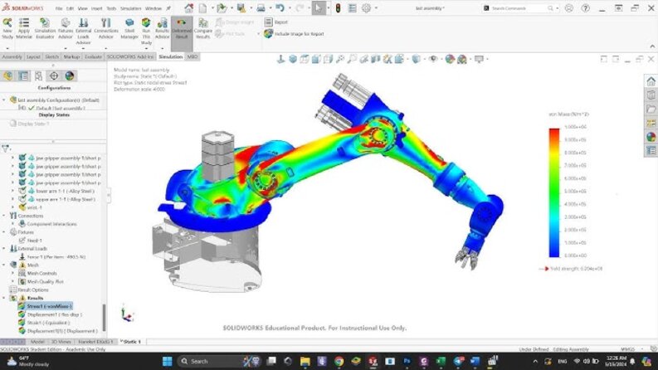
Task: Open the Results Advisor
Action: tap(162, 28)
